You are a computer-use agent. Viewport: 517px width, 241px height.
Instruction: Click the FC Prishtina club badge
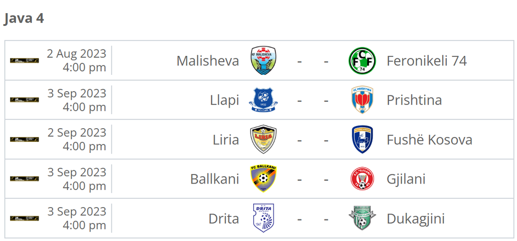coord(362,100)
